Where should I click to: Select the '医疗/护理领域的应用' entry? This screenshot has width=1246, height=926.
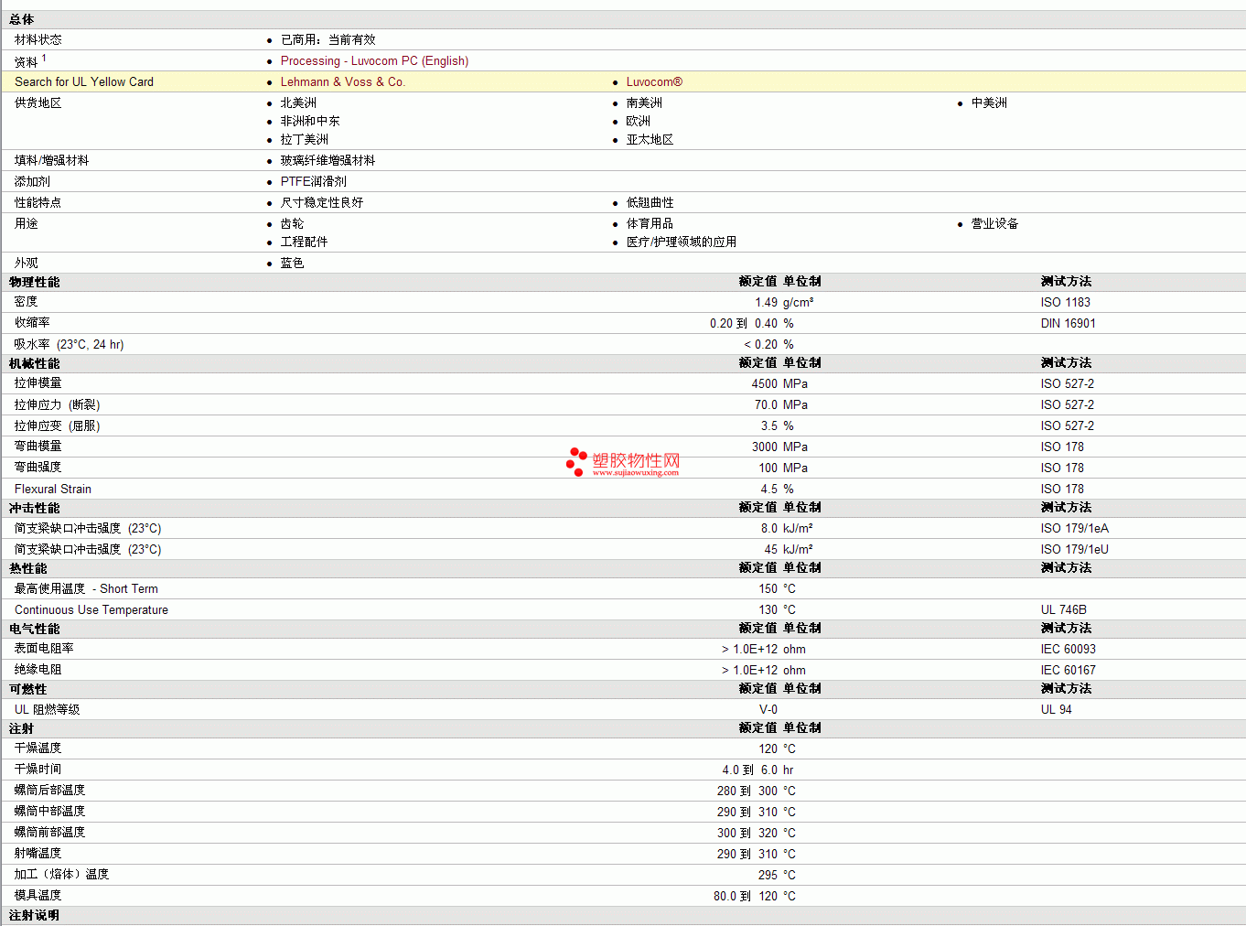click(x=682, y=242)
